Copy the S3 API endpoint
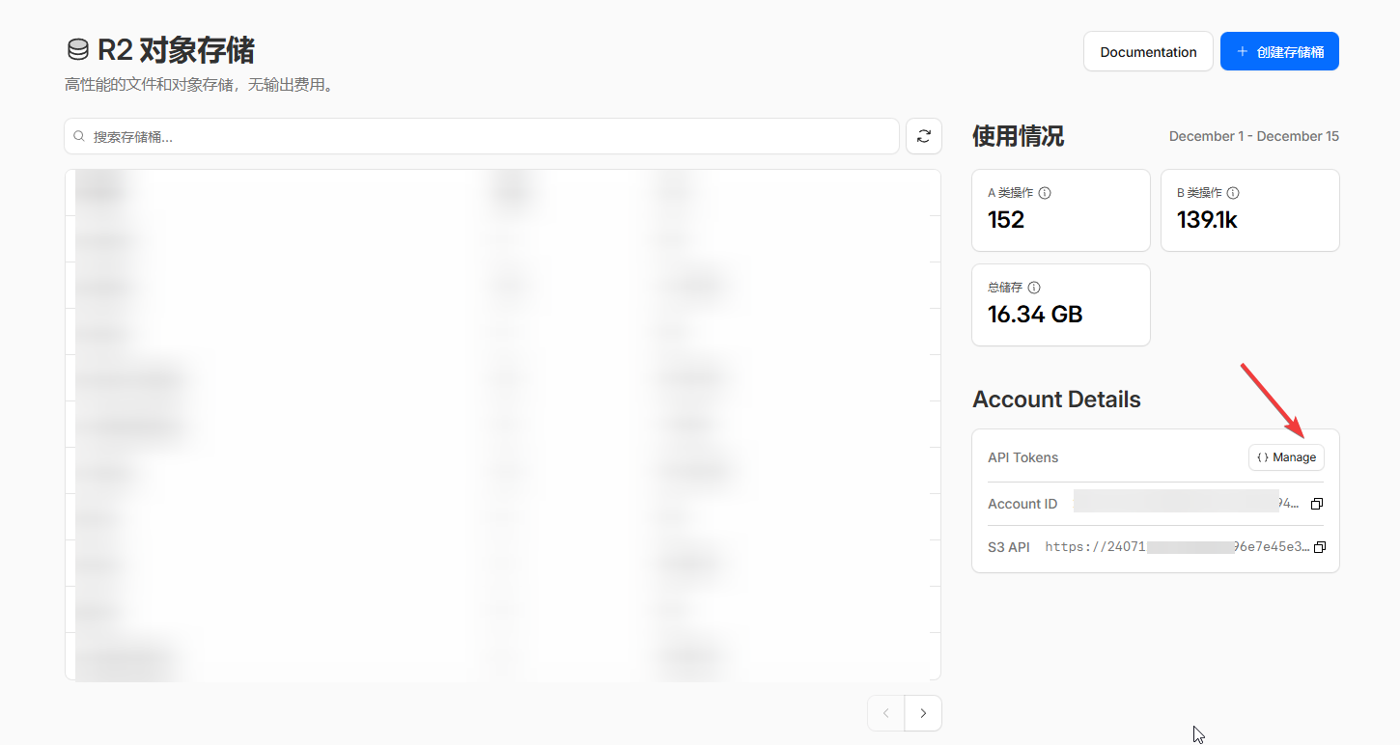 pos(1320,547)
